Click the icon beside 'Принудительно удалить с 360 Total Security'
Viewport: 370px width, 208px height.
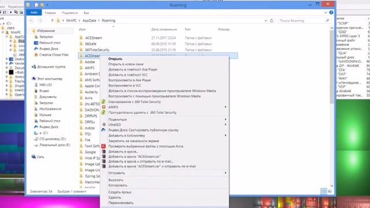103,113
